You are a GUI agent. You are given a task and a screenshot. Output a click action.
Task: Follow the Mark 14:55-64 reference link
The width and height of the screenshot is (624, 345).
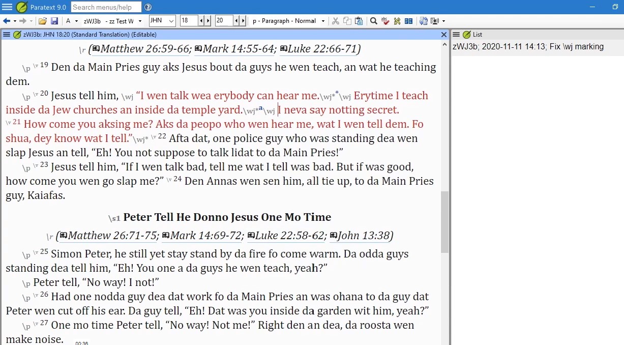[x=235, y=49]
